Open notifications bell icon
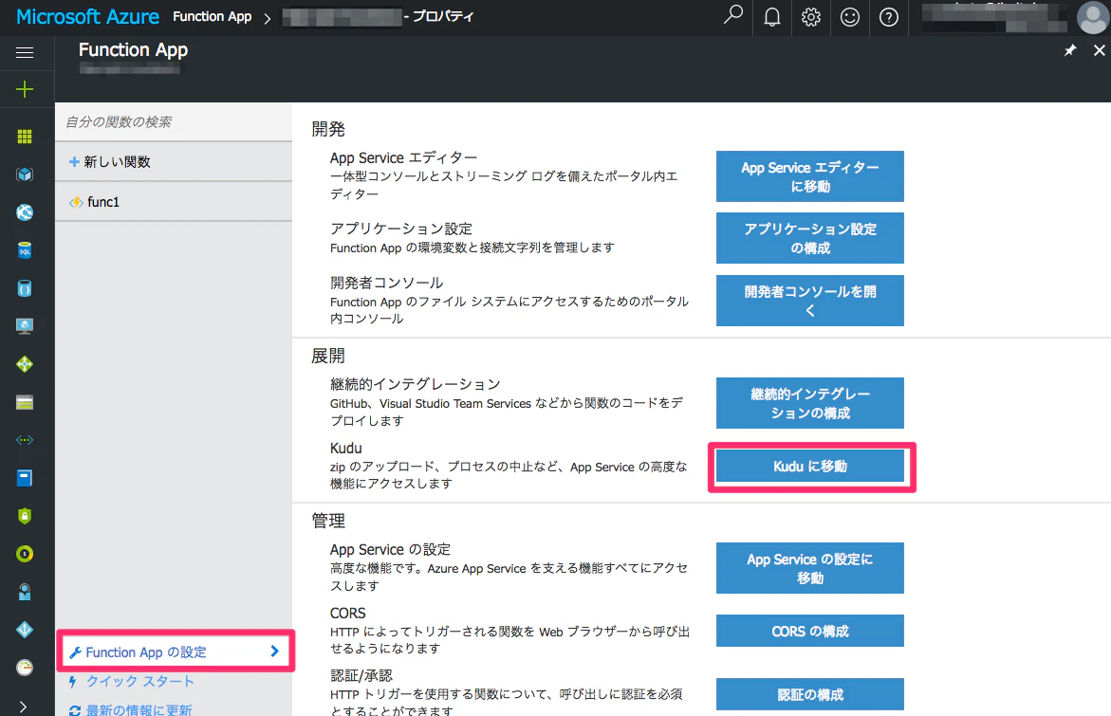The image size is (1111, 716). click(x=772, y=17)
